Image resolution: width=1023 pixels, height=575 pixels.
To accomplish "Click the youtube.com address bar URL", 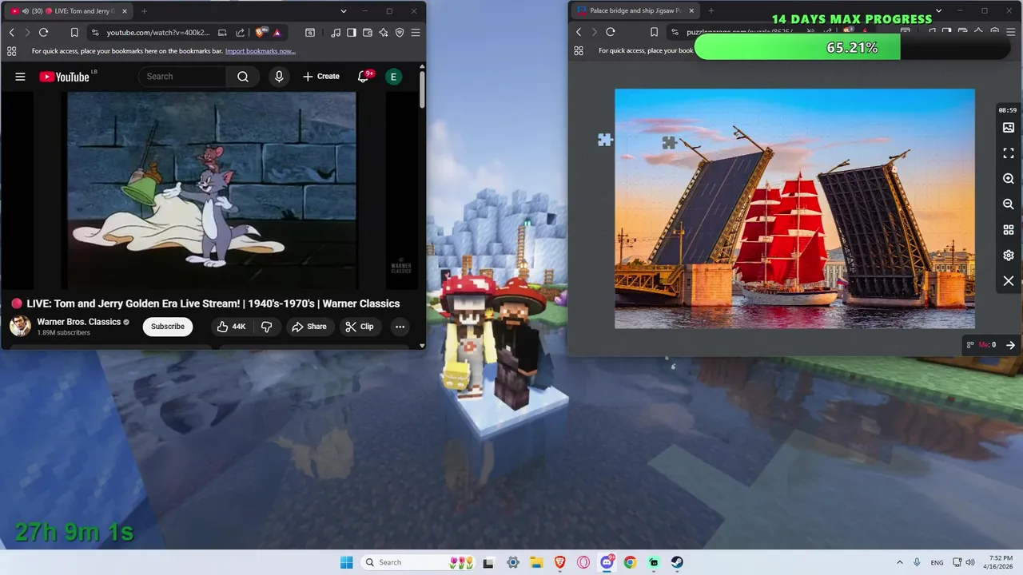I will (158, 33).
